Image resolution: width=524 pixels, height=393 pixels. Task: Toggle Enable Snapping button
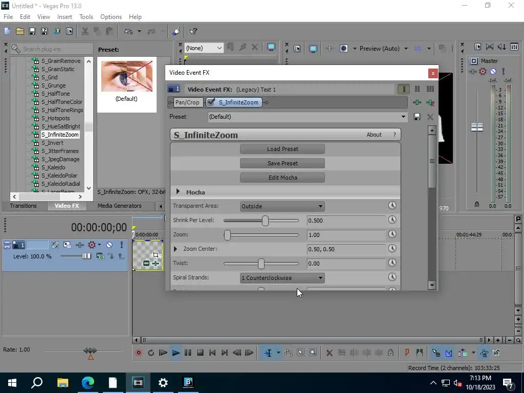(436, 353)
